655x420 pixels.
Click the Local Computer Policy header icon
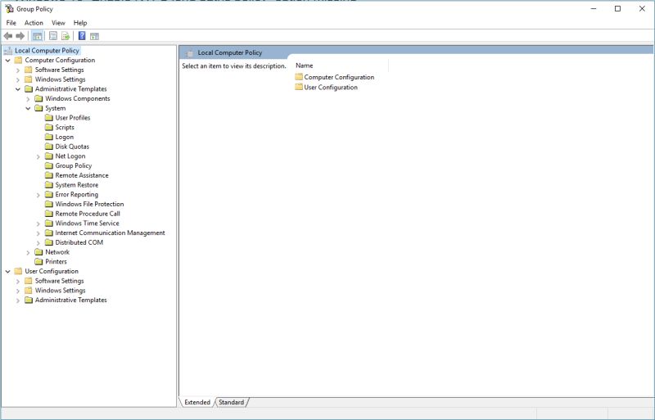click(x=190, y=52)
